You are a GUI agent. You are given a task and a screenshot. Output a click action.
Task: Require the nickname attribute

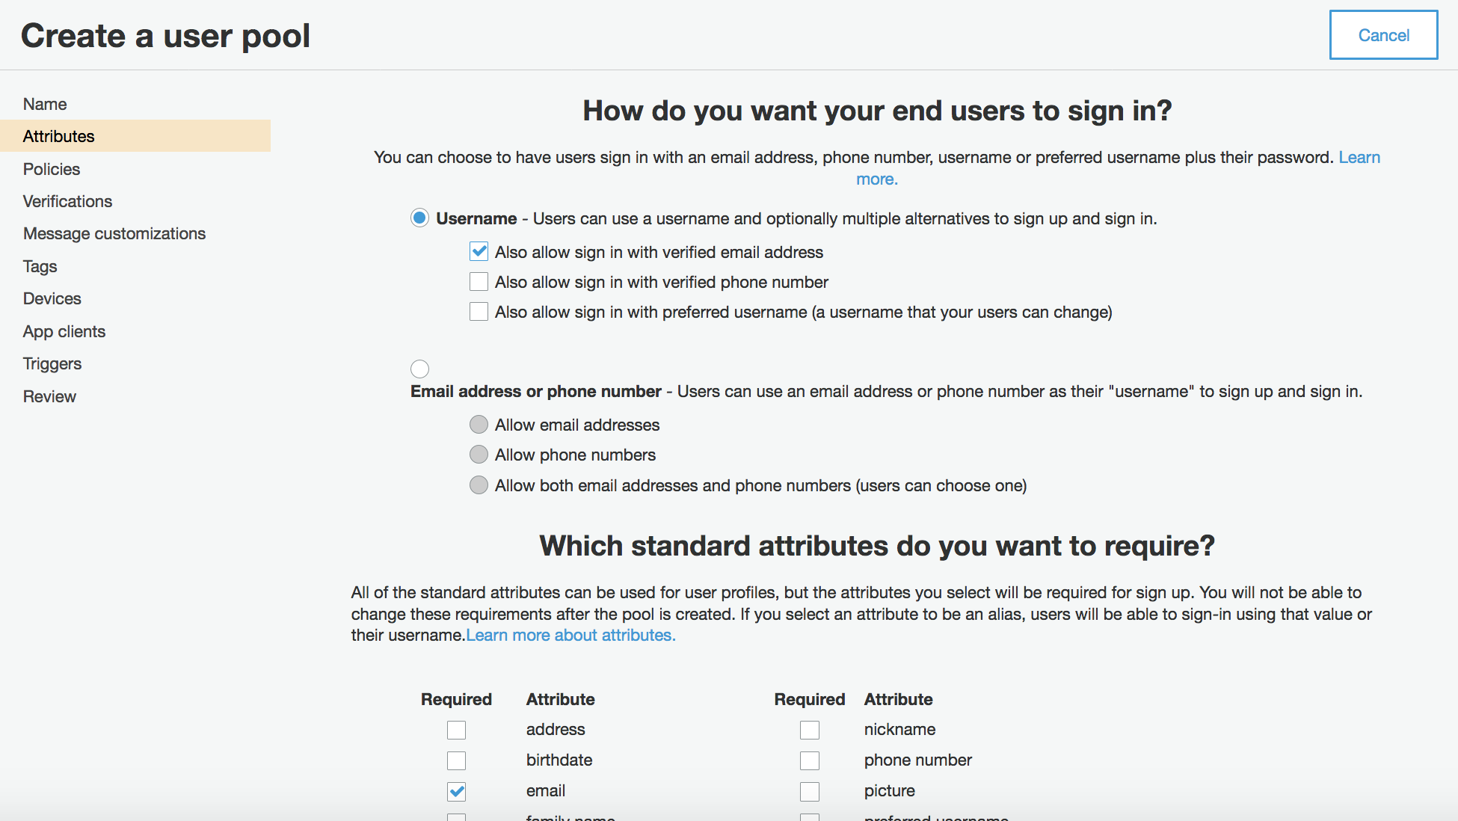click(x=809, y=730)
